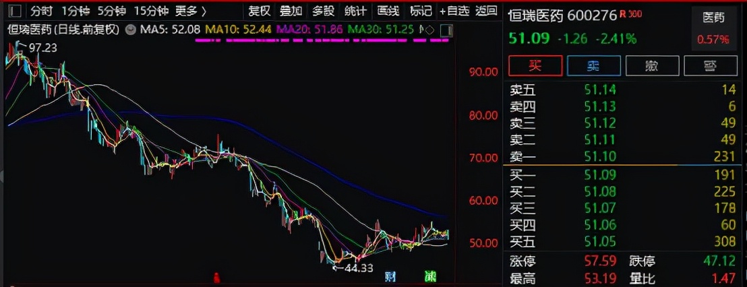Click the 涨停 limit-up price 57.59

click(x=601, y=261)
